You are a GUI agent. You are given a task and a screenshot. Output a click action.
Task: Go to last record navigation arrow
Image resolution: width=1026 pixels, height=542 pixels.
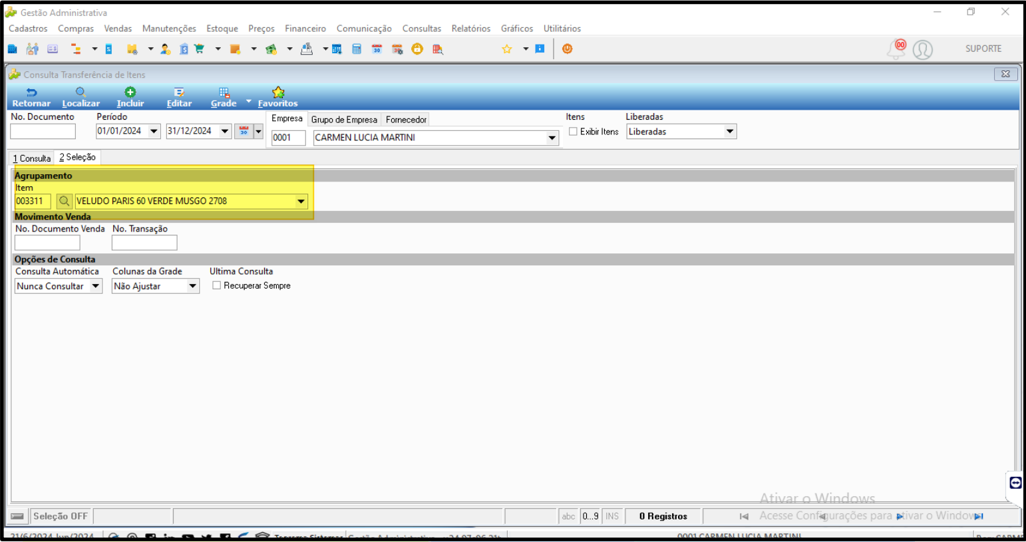point(978,516)
